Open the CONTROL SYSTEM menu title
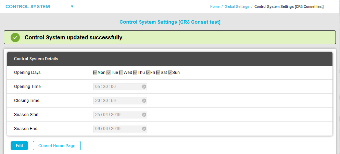The width and height of the screenshot is (340, 154). tap(28, 7)
